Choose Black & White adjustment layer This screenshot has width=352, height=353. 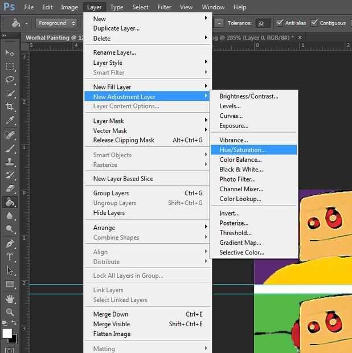[x=254, y=169]
